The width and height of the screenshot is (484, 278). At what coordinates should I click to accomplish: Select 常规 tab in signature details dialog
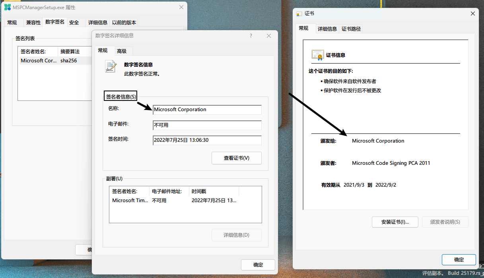pos(103,50)
